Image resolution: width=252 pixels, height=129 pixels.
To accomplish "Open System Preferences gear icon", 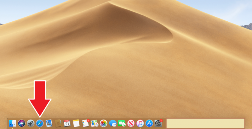I will (x=158, y=123).
